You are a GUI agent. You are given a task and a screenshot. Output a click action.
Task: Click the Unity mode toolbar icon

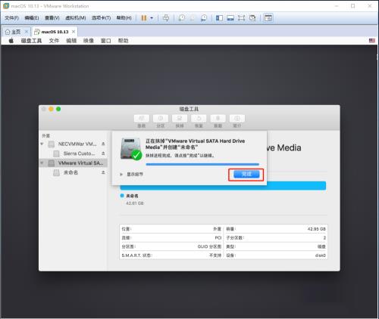(252, 18)
